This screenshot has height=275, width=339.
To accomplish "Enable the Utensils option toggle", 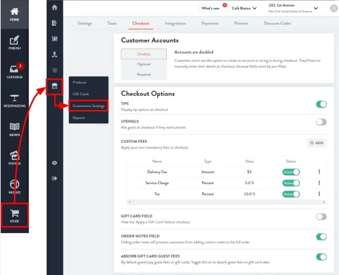I will tap(321, 122).
